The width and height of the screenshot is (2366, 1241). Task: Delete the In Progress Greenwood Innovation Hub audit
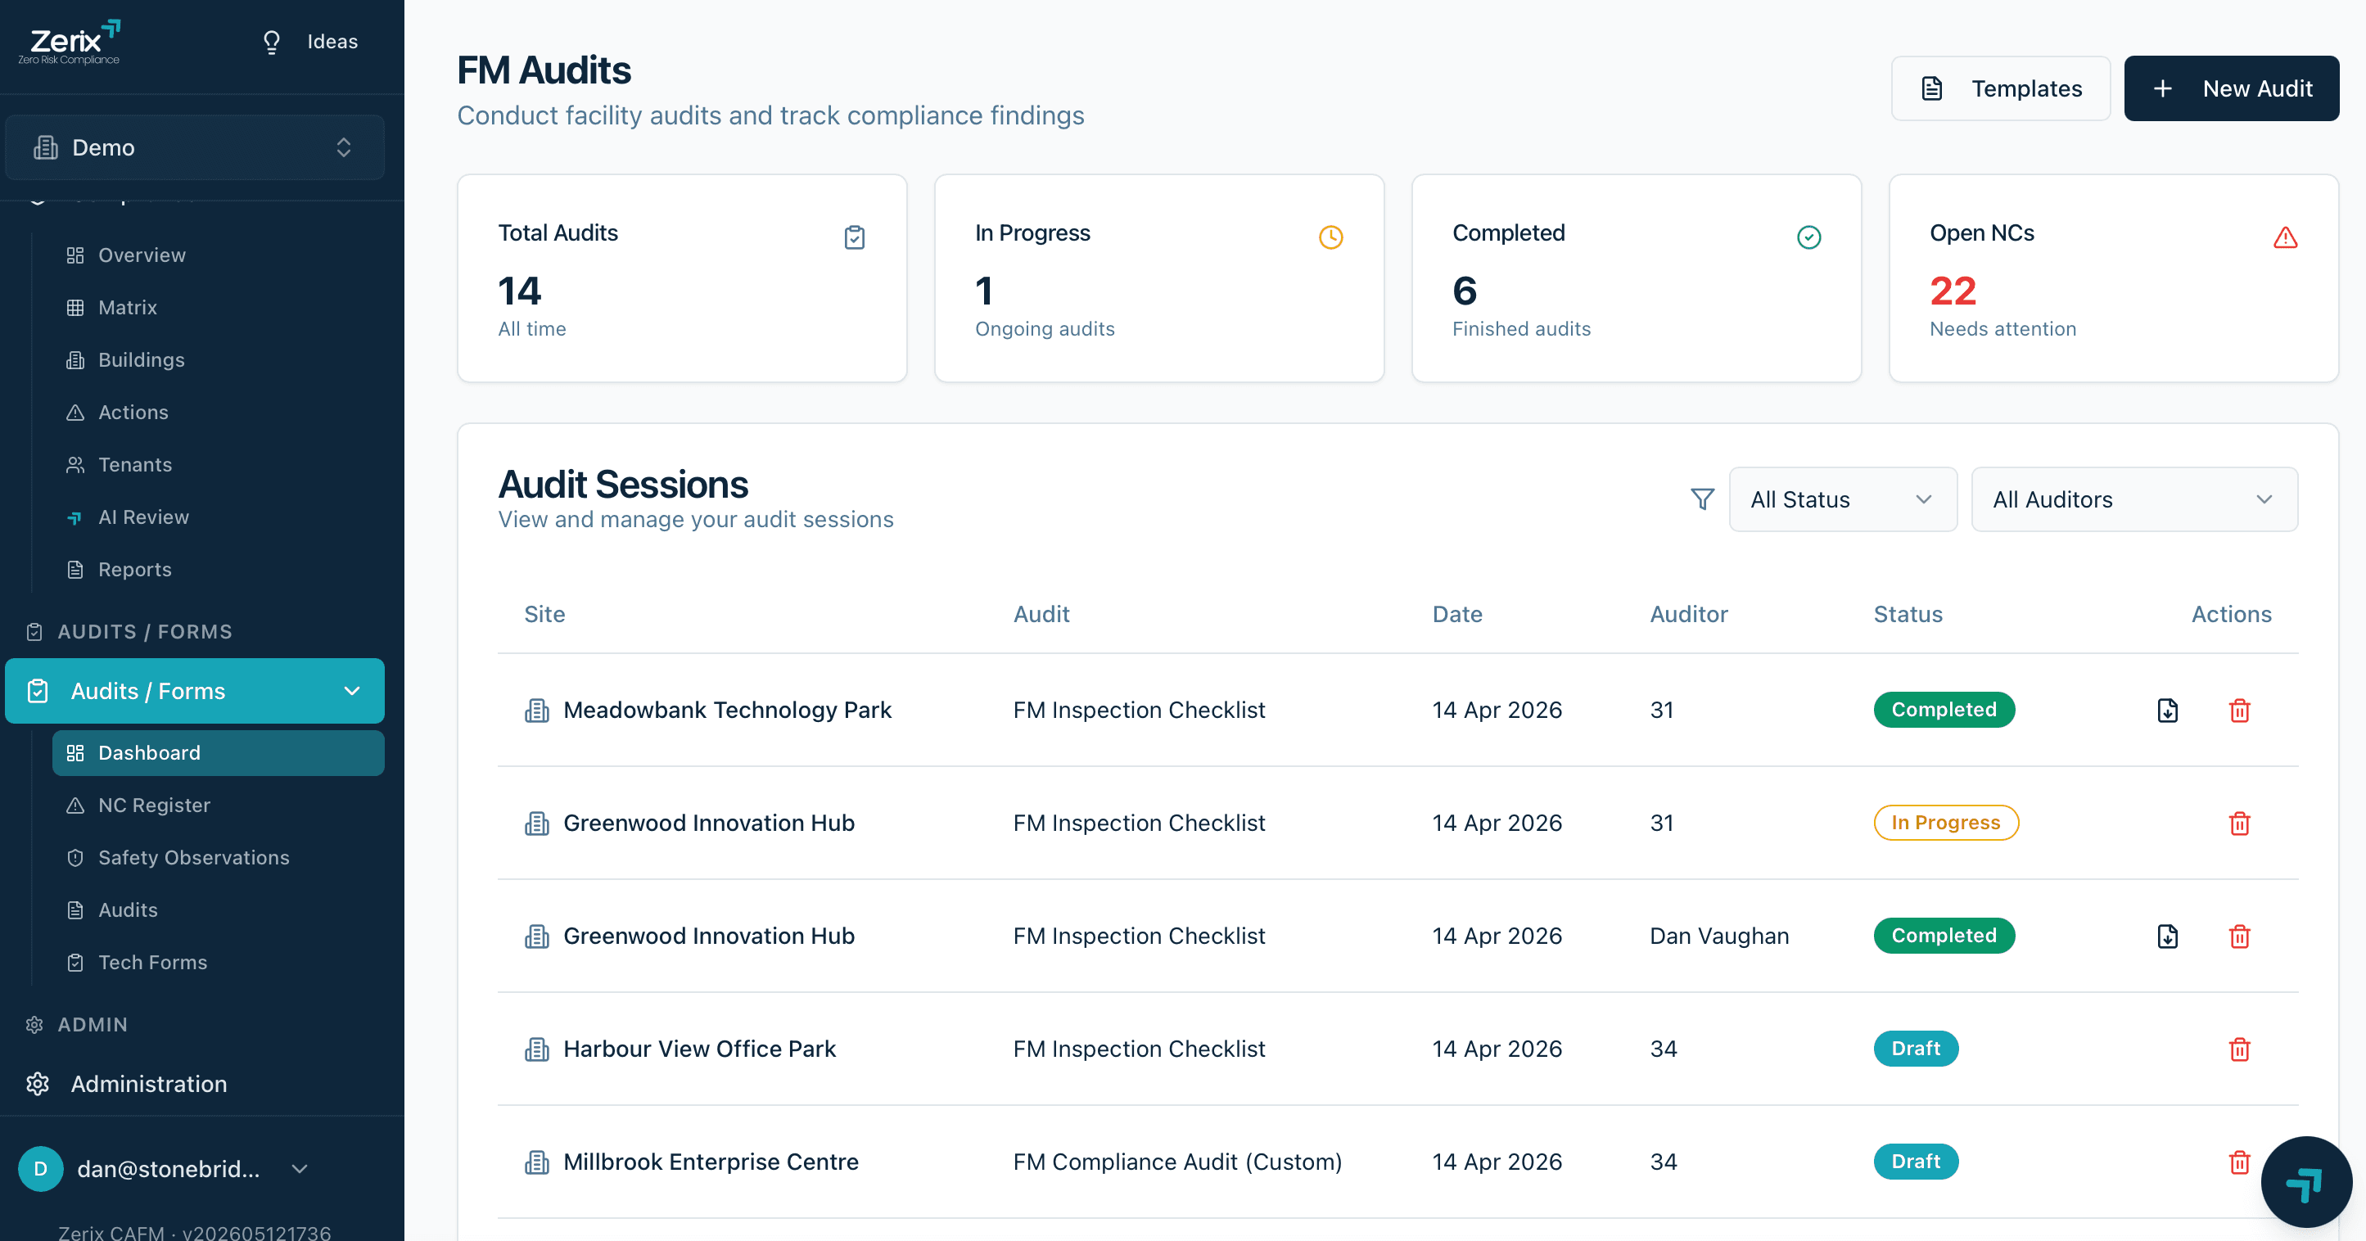click(x=2239, y=823)
